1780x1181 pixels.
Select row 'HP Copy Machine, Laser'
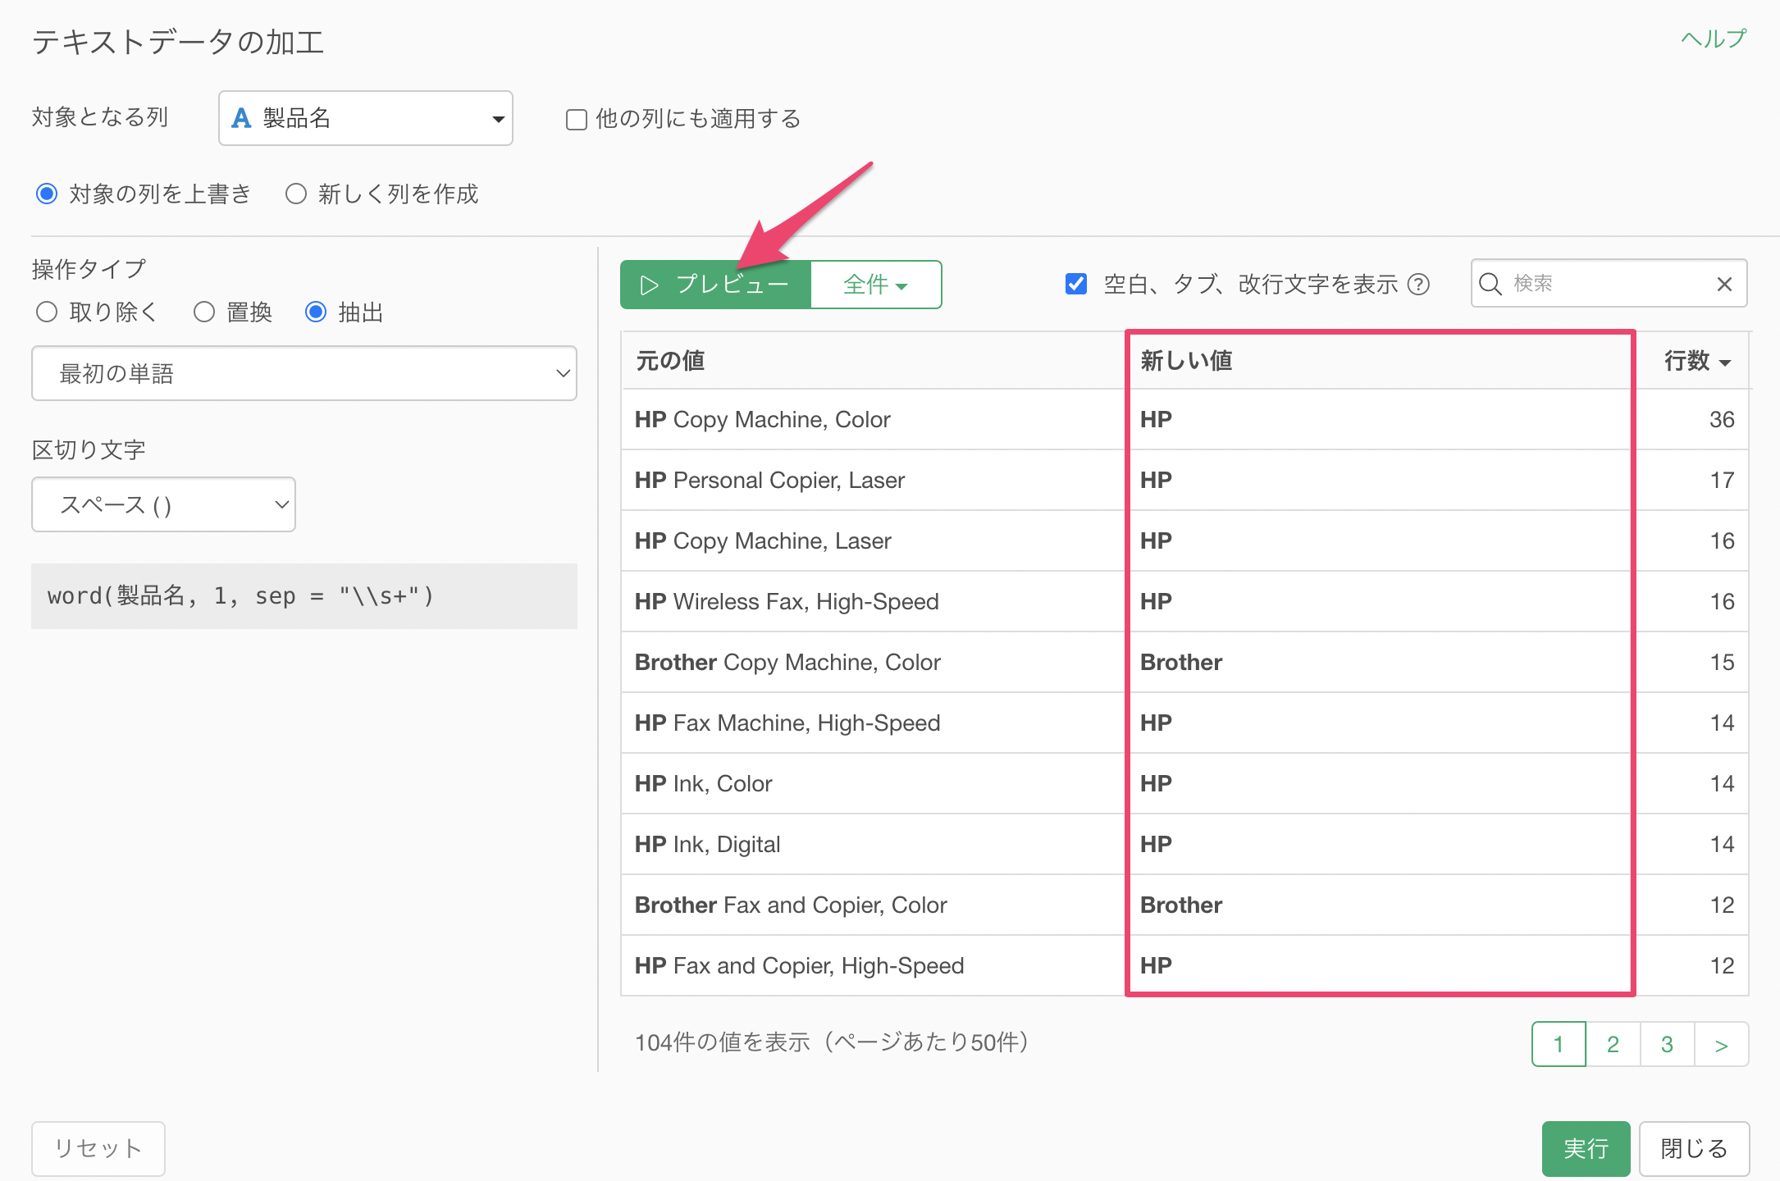click(1184, 540)
